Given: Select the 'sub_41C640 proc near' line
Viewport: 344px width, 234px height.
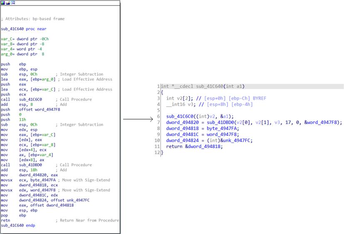Looking at the screenshot, I should coord(23,29).
